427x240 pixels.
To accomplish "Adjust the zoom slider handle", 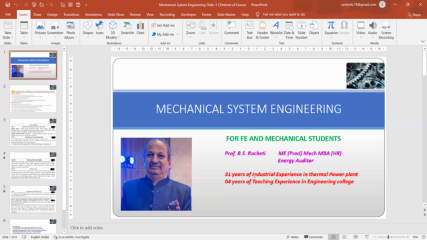I will [x=388, y=237].
